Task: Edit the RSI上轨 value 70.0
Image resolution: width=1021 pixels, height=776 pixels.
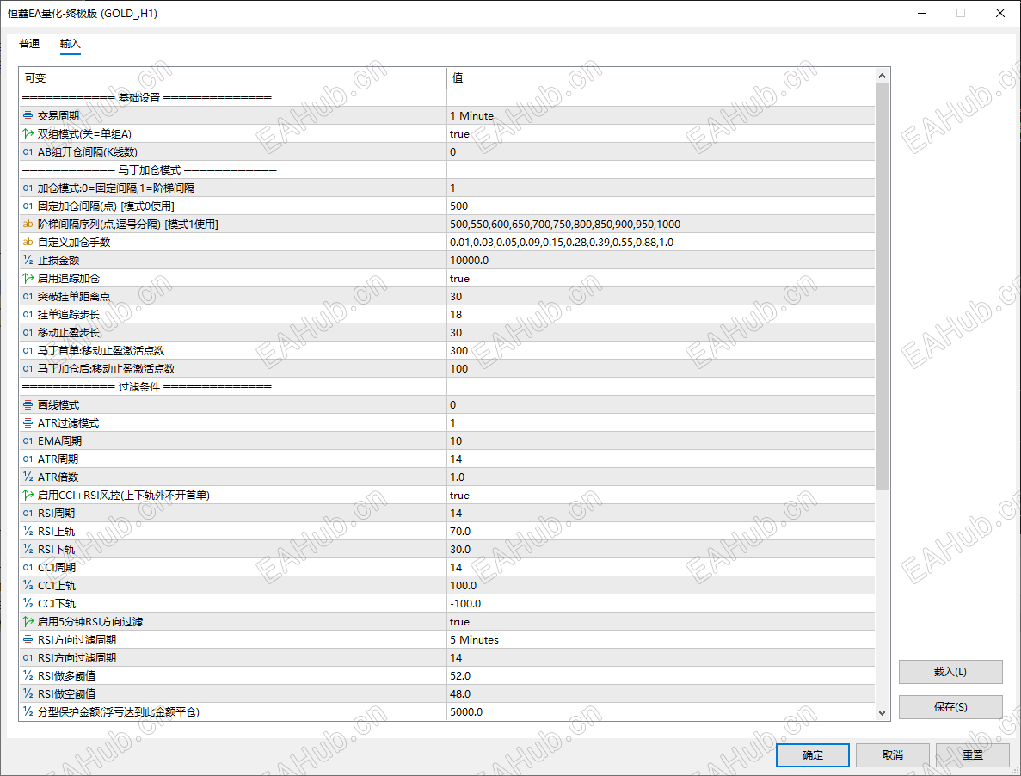Action: (x=661, y=532)
